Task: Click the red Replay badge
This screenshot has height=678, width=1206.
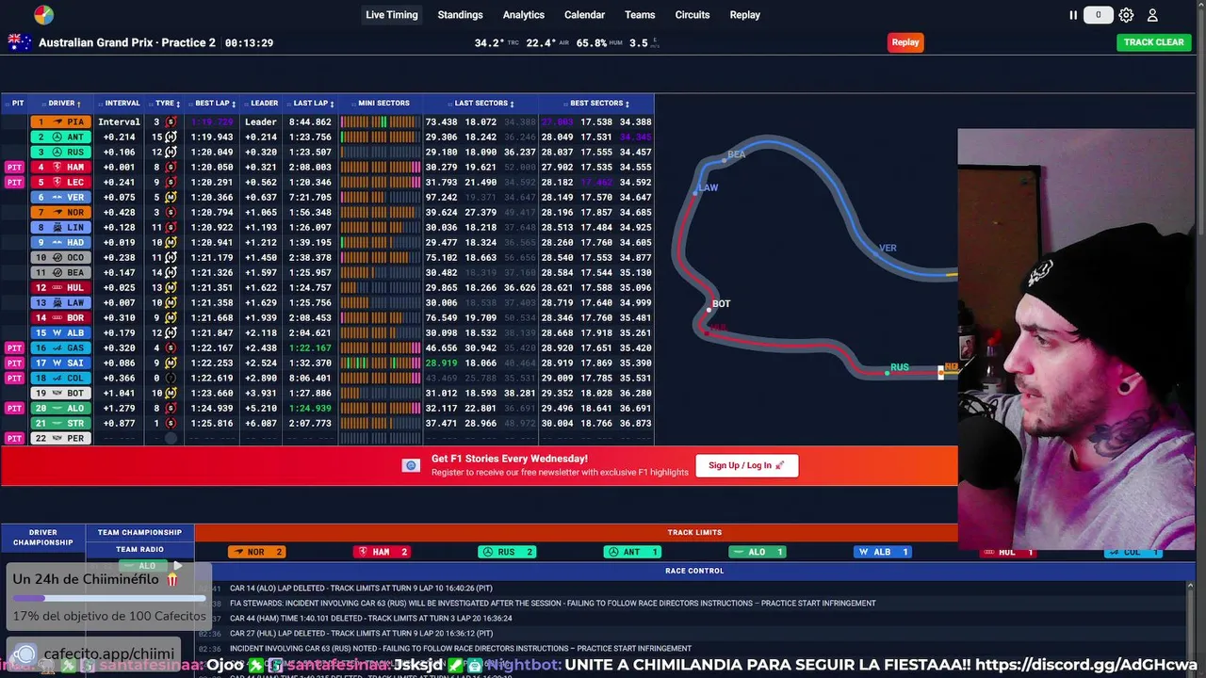Action: click(905, 42)
